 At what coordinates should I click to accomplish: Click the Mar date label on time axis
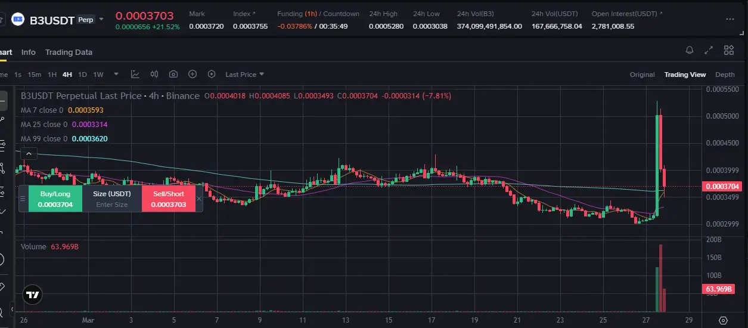tap(88, 320)
